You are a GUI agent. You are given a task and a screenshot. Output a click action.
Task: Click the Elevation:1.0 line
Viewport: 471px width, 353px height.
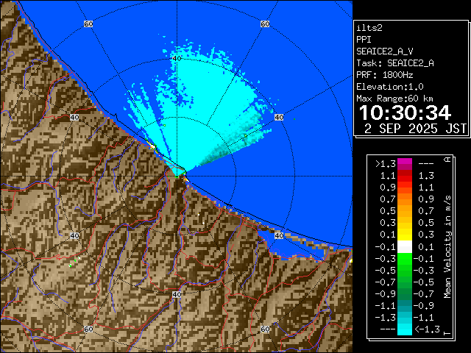pos(390,87)
